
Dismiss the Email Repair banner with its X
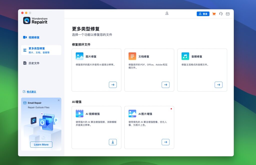(x=59, y=100)
